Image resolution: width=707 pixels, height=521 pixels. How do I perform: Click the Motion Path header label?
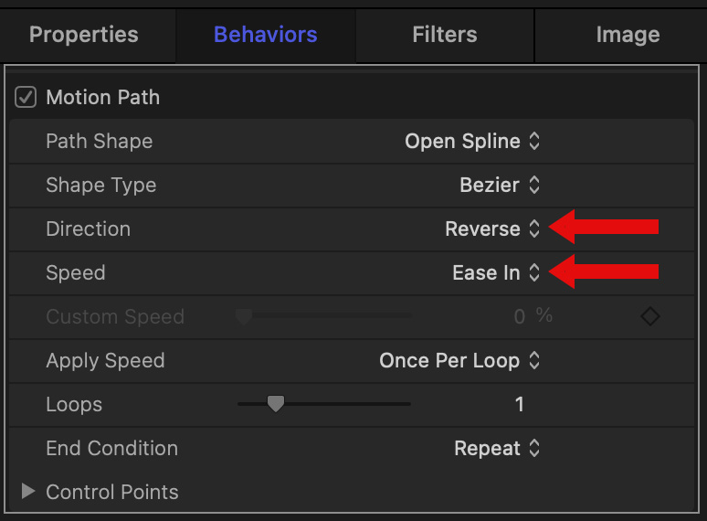point(102,97)
